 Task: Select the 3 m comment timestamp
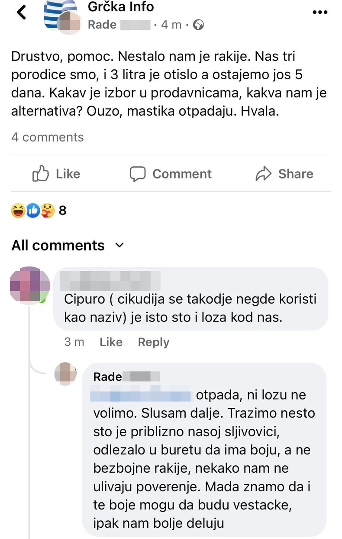pos(74,342)
